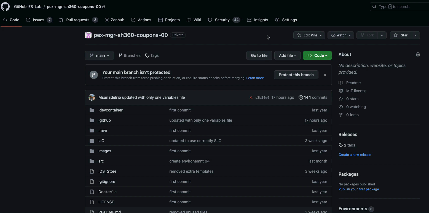View Tags list
Viewport: 429px width, 213px height.
pos(152,55)
